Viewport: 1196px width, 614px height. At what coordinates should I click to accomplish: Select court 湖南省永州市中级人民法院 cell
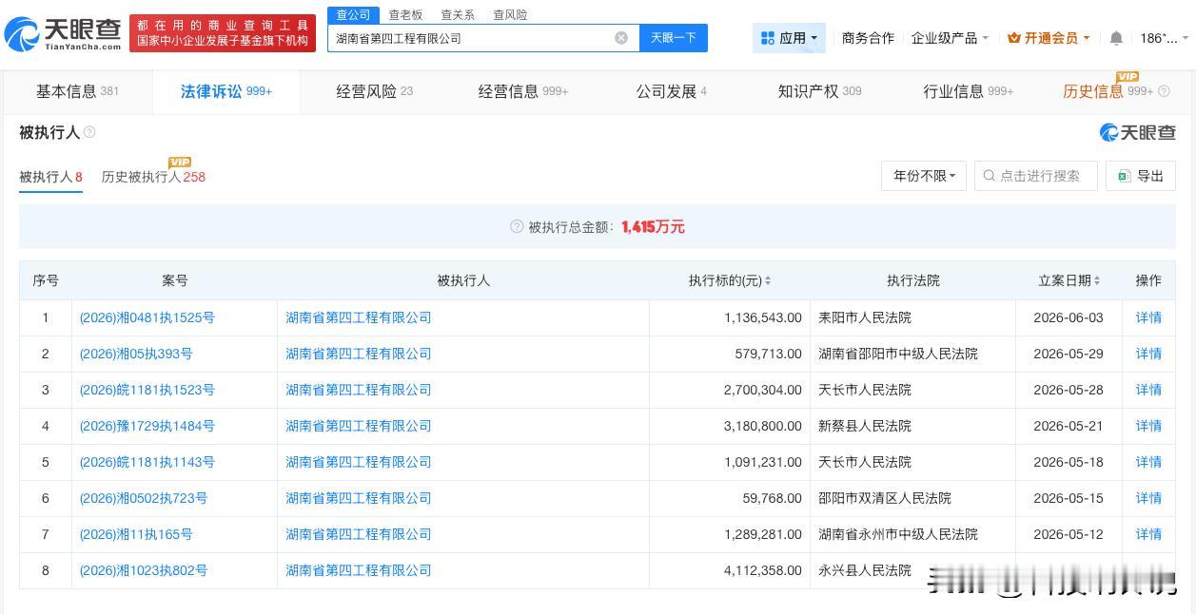pyautogui.click(x=913, y=534)
